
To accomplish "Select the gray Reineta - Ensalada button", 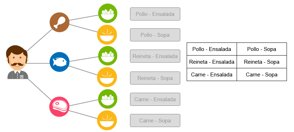I will (x=155, y=56).
